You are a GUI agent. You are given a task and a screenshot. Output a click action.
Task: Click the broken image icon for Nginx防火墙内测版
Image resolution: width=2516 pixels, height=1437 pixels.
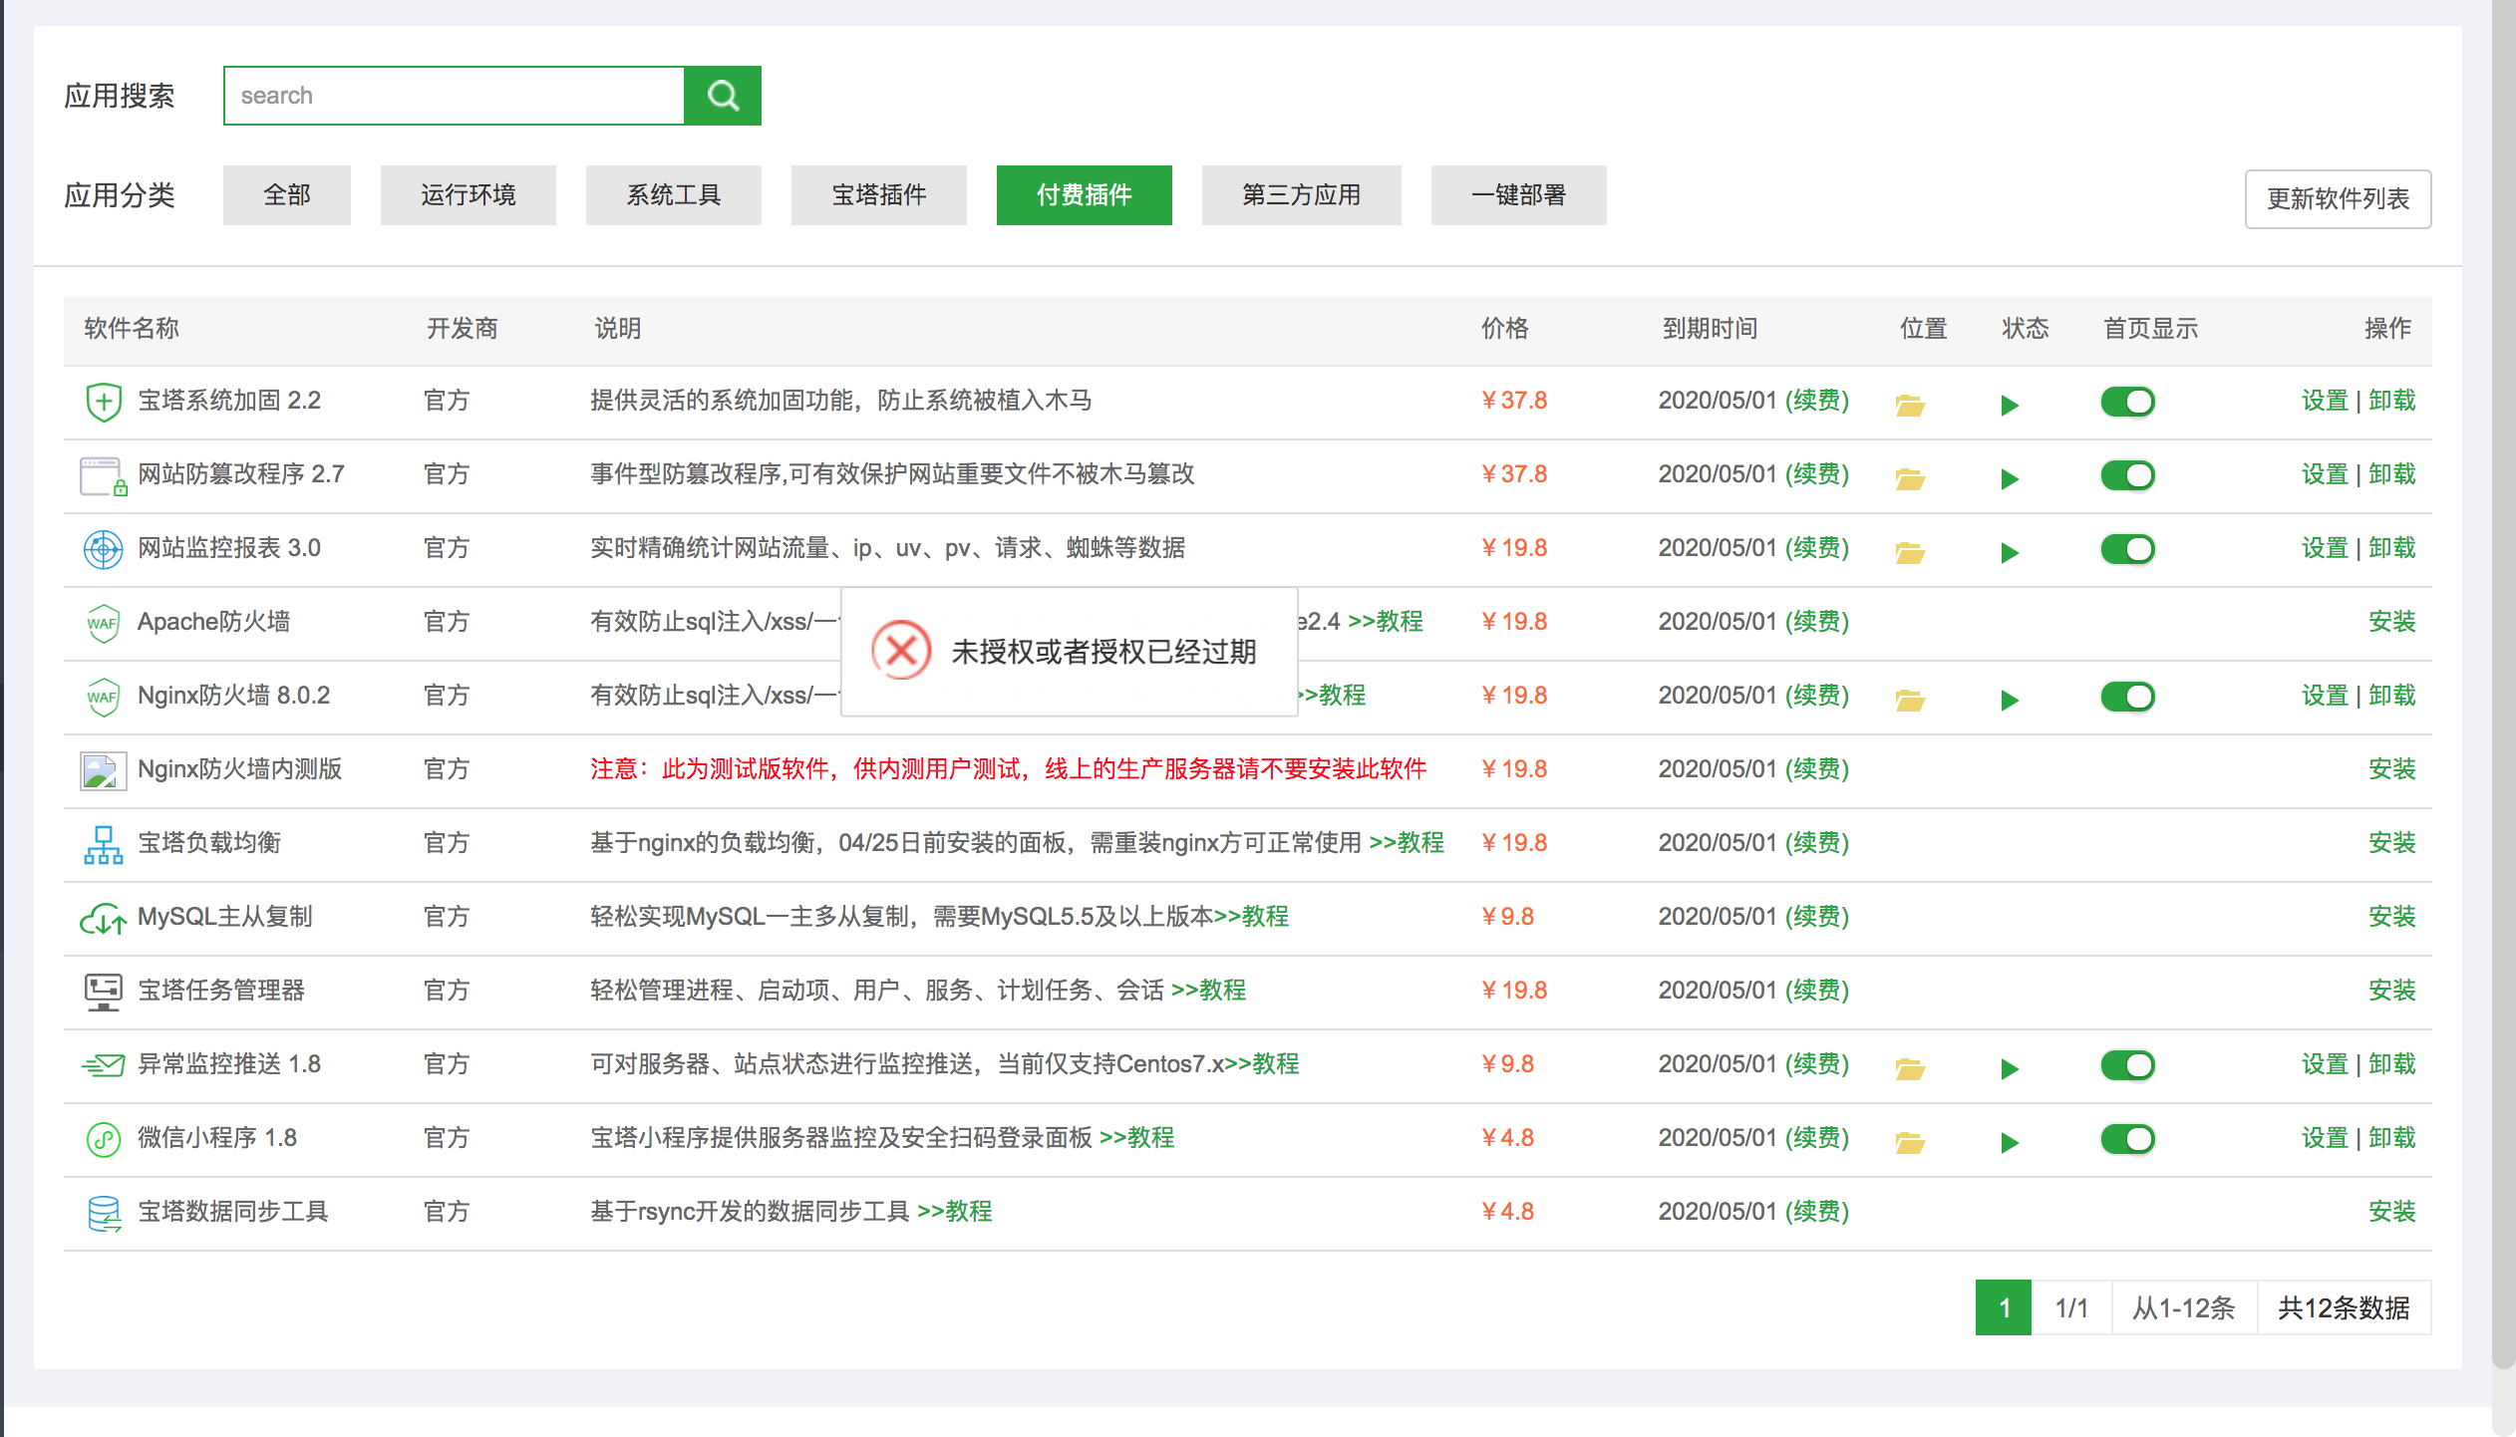click(104, 770)
